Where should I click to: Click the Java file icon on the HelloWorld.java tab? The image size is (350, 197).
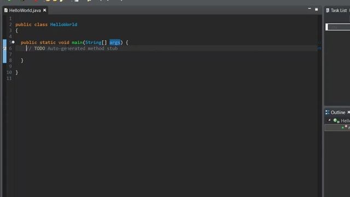tap(6, 10)
